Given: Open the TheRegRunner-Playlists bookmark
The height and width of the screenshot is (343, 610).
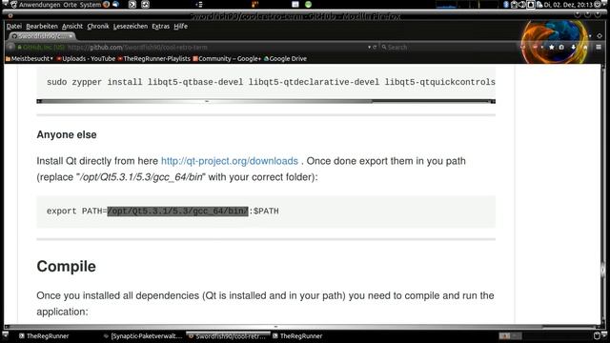Looking at the screenshot, I should (154, 59).
